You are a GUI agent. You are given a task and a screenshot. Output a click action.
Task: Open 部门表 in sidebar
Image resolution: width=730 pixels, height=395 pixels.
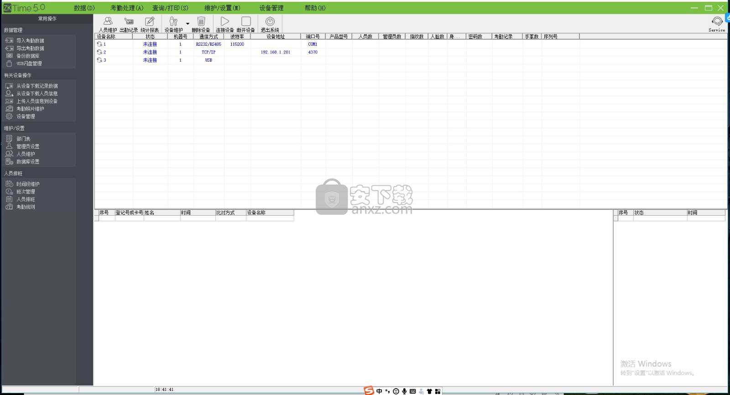[x=23, y=139]
